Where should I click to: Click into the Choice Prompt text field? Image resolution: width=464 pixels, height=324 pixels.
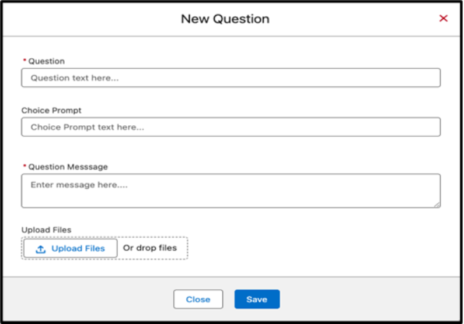pyautogui.click(x=231, y=127)
